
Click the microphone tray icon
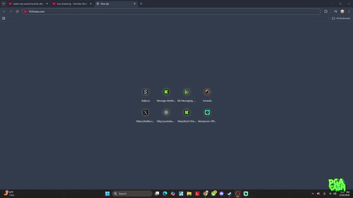(324, 194)
